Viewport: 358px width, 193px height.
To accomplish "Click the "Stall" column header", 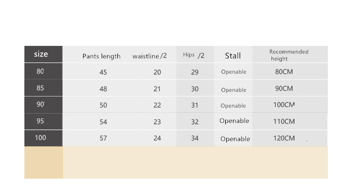I will pyautogui.click(x=233, y=56).
